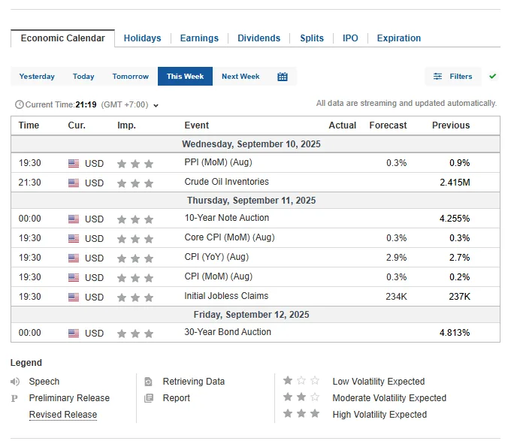Open the Initial Jobless Claims event
The image size is (508, 447).
pos(226,296)
